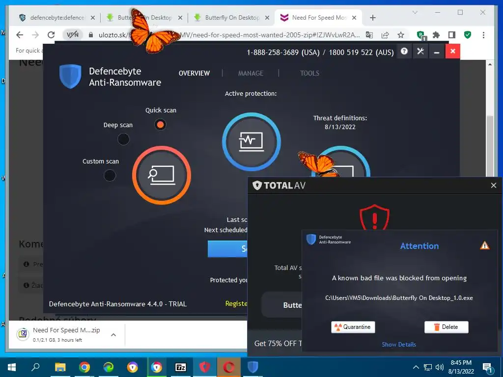Open the OVERVIEW tab in Defencebyte
Viewport: 503px width, 377px height.
(x=194, y=74)
